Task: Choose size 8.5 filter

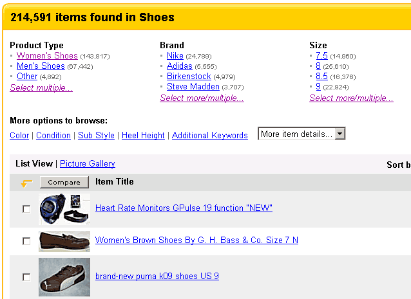Action: click(x=321, y=77)
